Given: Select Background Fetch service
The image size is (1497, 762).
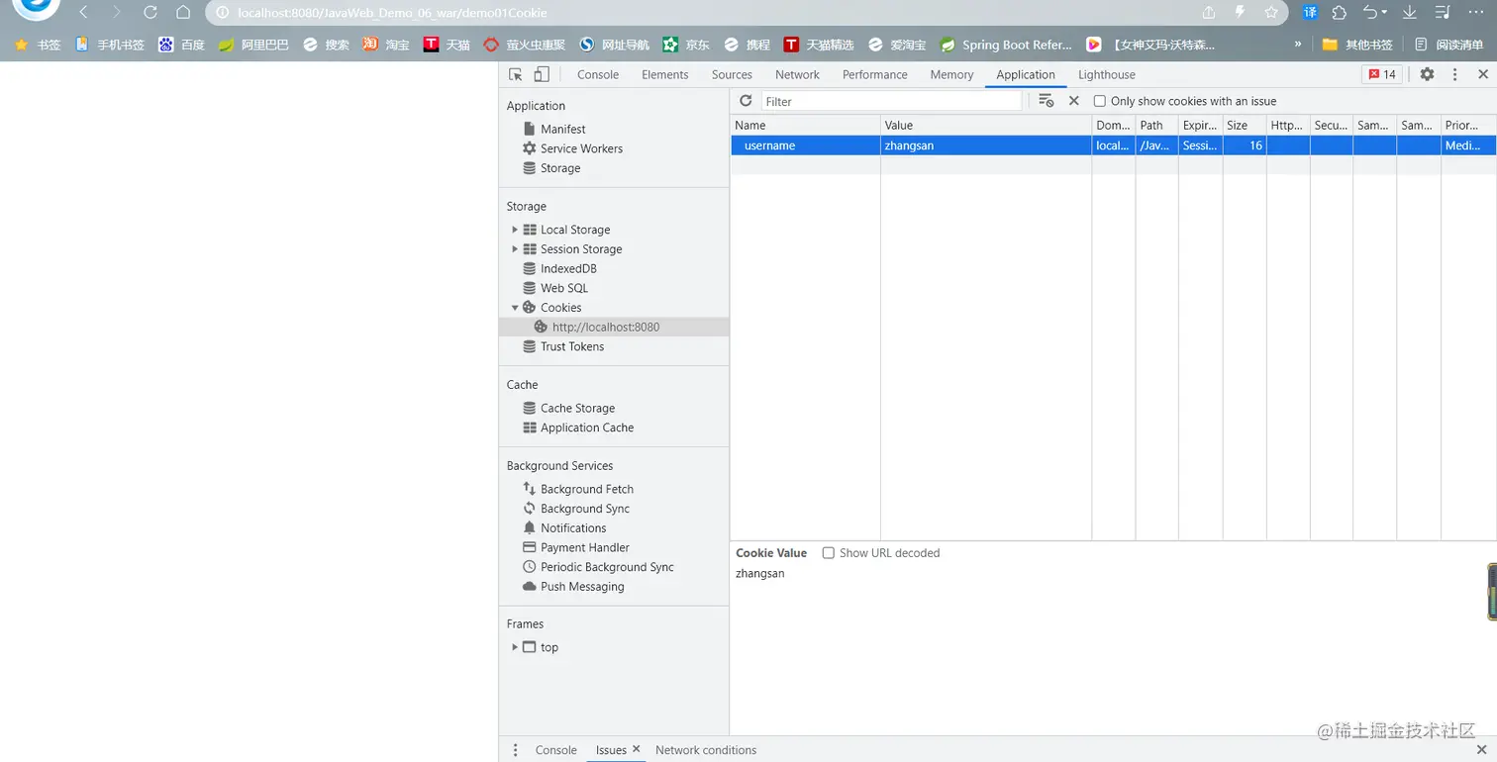Looking at the screenshot, I should 586,489.
